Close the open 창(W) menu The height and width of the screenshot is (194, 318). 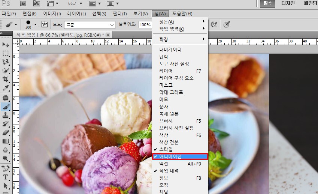[160, 14]
